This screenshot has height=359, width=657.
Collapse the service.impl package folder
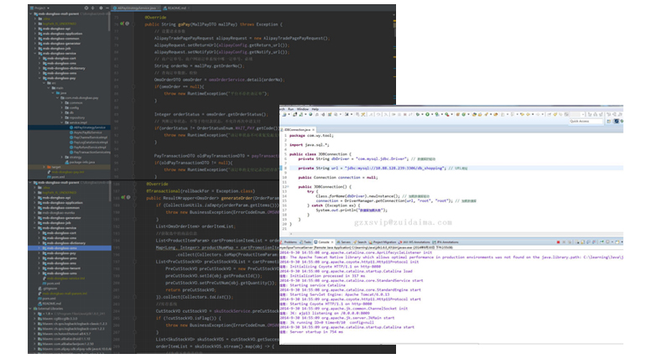point(61,122)
